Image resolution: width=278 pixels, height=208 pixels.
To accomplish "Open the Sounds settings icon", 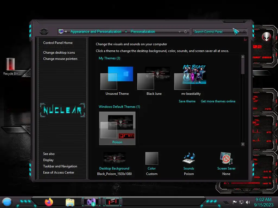I will click(x=189, y=158).
